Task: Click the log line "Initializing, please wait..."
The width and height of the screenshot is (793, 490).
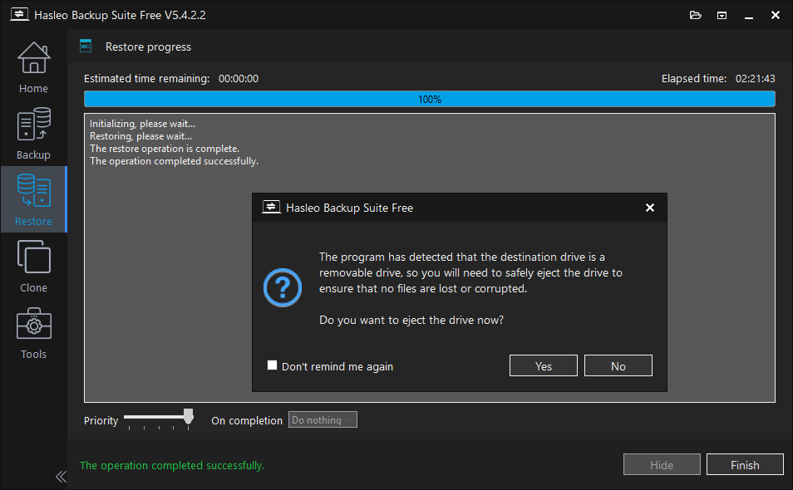Action: (142, 123)
